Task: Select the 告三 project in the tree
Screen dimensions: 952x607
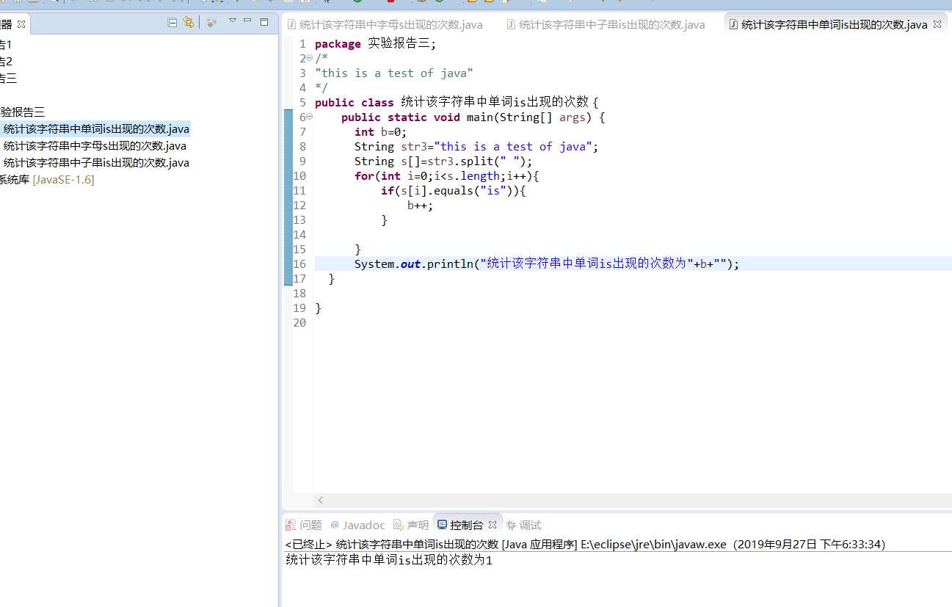Action: (x=8, y=79)
